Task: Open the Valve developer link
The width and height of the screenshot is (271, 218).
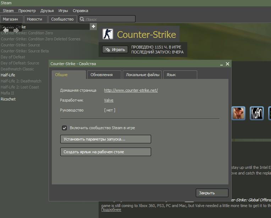Action: click(109, 100)
